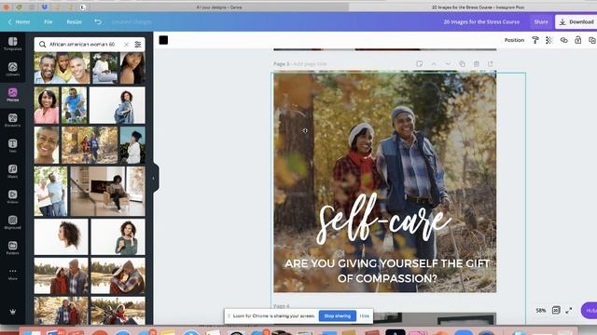Select the woman in white with hair bun photo
The image size is (597, 335).
(132, 145)
